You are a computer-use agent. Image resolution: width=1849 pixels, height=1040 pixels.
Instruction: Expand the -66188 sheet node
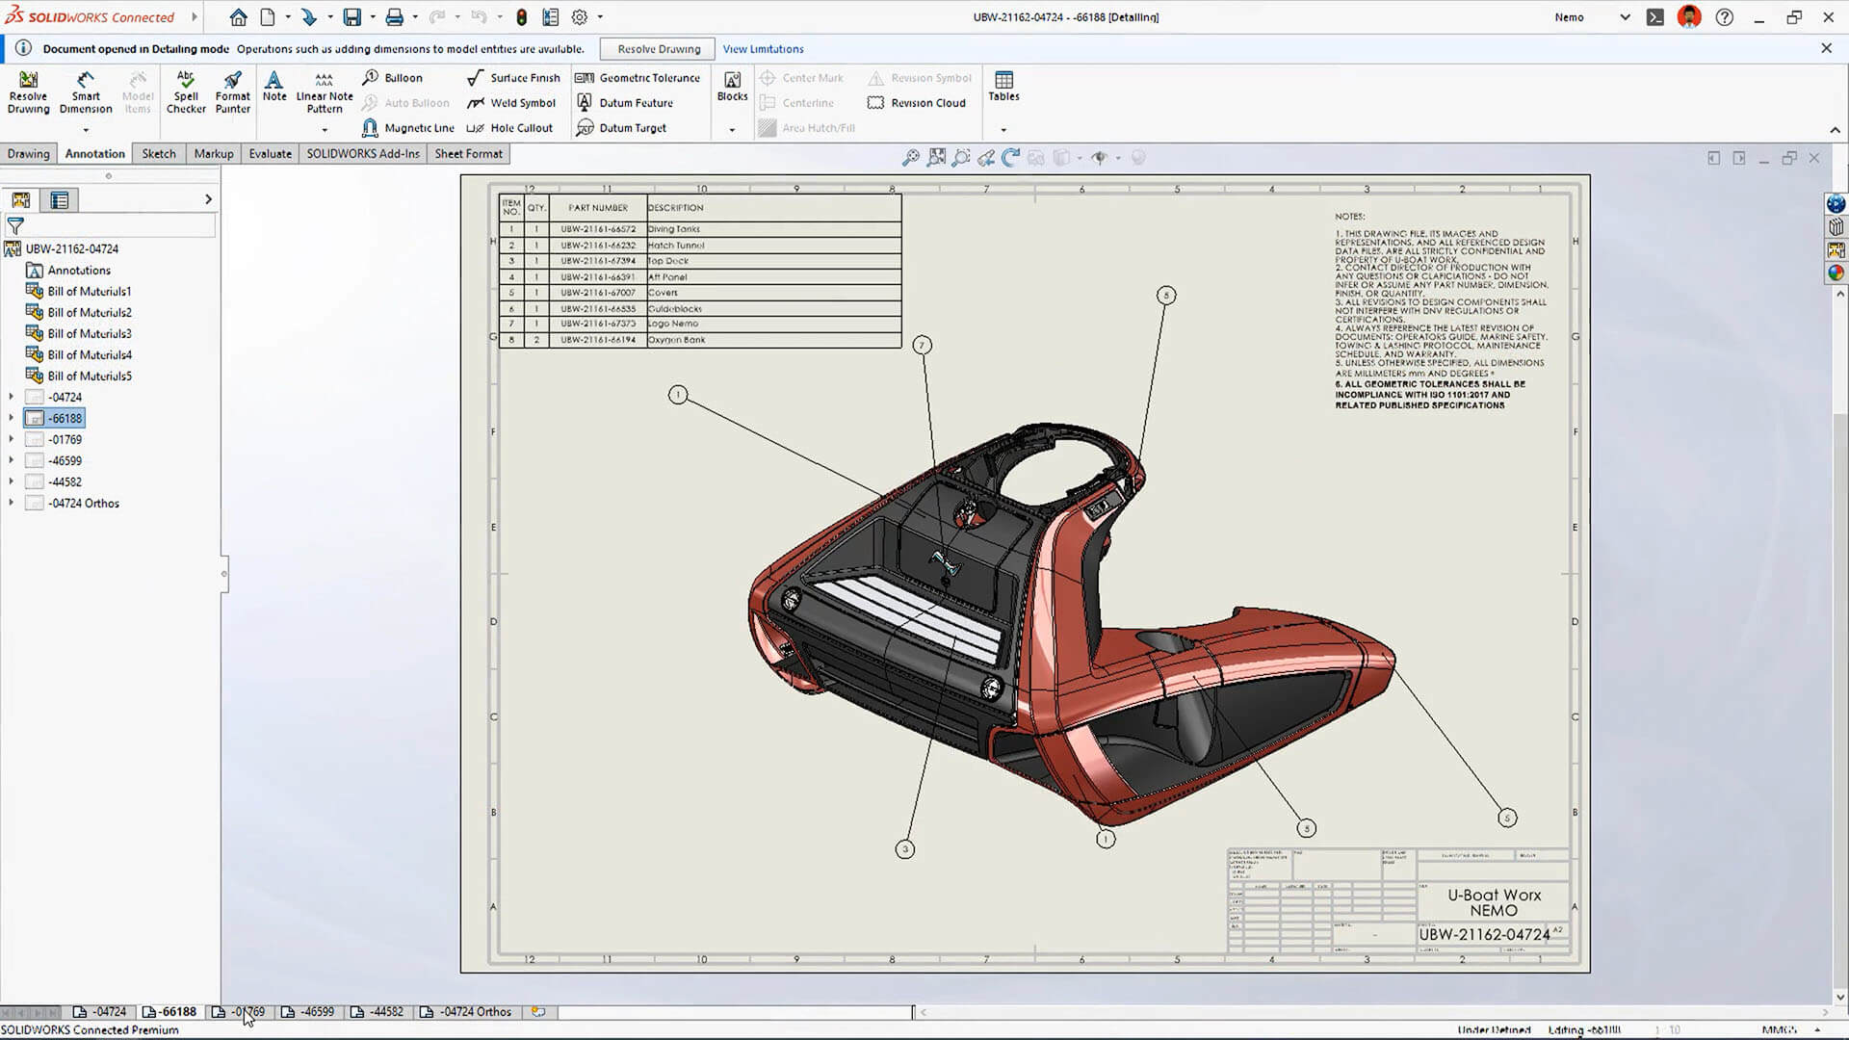tap(12, 418)
